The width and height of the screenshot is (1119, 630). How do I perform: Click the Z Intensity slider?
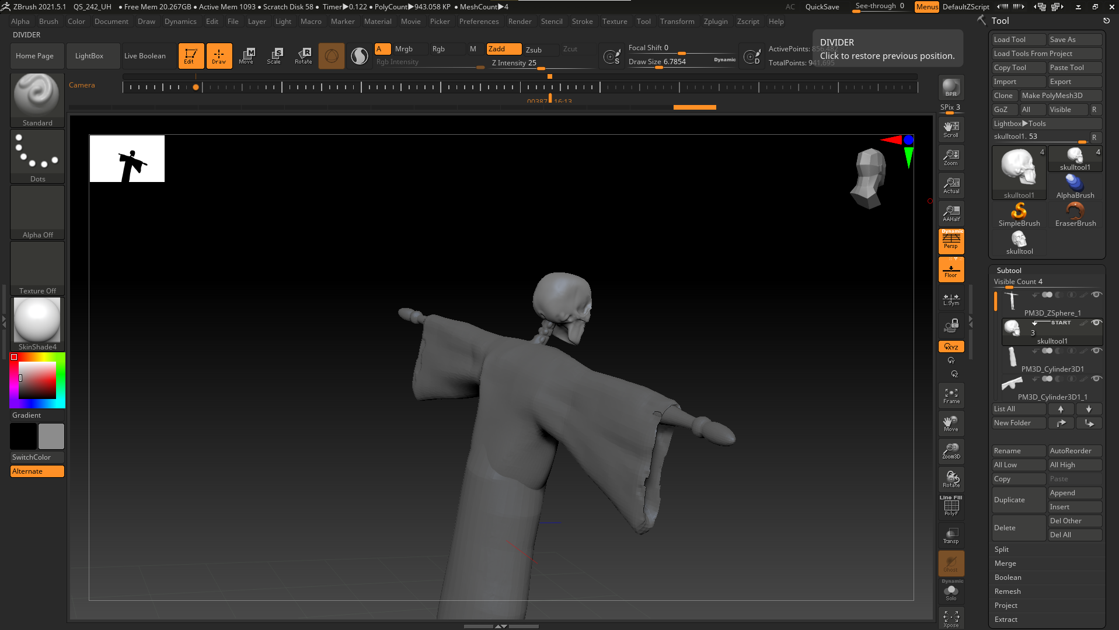tap(540, 63)
